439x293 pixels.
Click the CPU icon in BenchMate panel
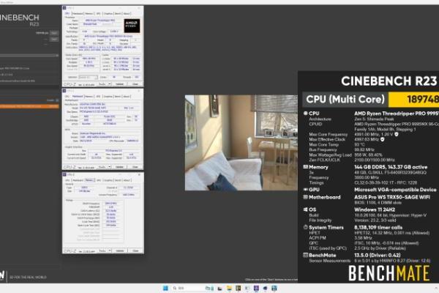305,114
